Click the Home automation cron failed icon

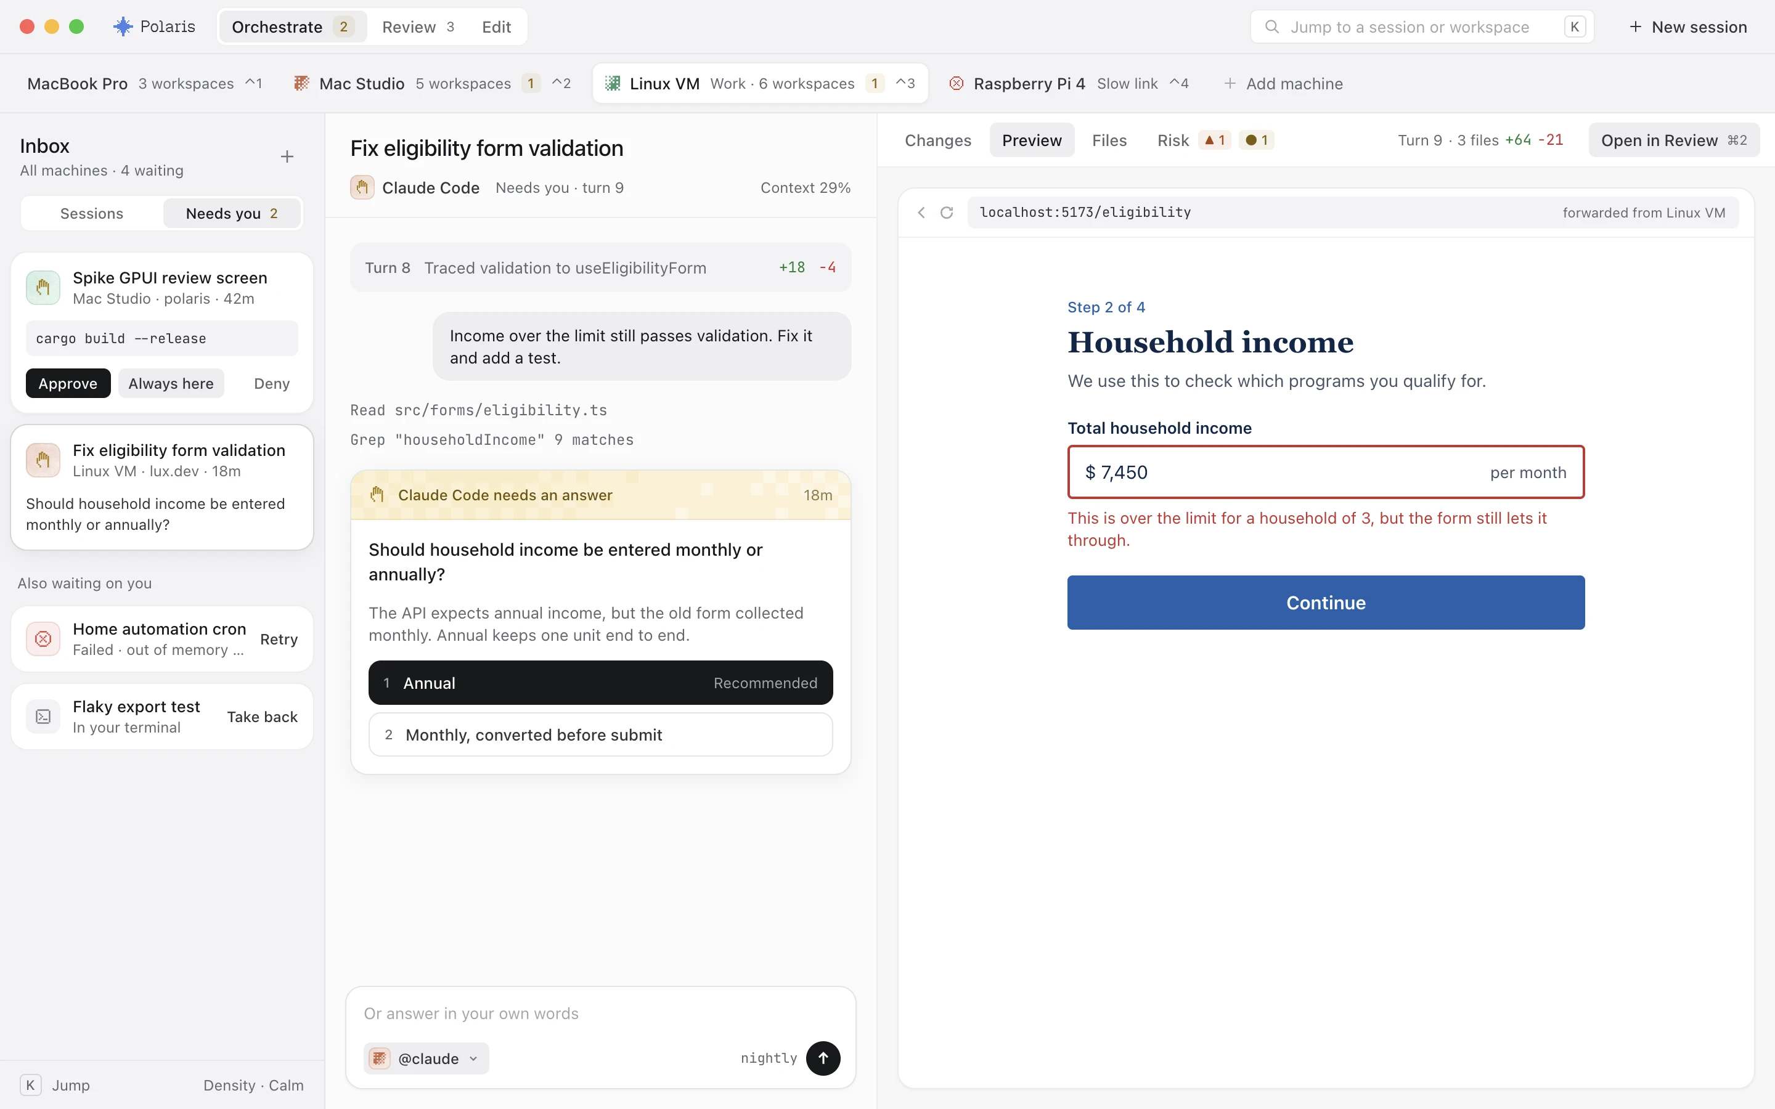pos(43,639)
